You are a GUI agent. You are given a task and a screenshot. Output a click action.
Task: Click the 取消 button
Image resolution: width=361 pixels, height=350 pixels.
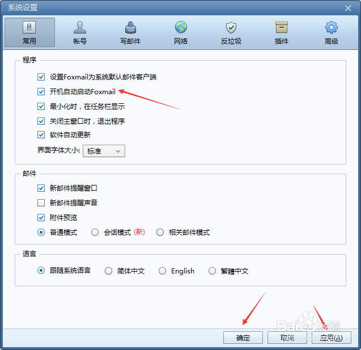pyautogui.click(x=287, y=338)
